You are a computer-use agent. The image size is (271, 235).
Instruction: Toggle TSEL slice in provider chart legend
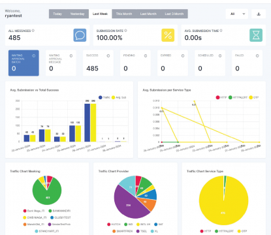pos(142,231)
